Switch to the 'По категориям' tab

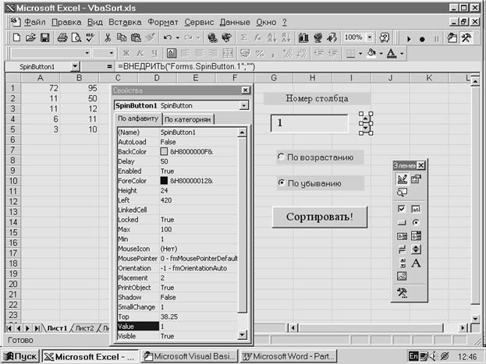pos(187,119)
